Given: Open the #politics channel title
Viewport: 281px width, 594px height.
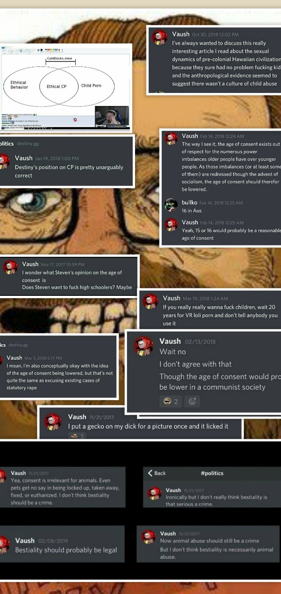Looking at the screenshot, I should click(x=212, y=473).
